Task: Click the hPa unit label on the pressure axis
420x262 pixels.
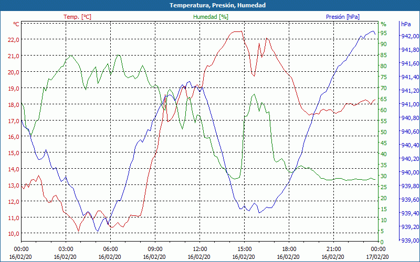Action: pyautogui.click(x=406, y=24)
